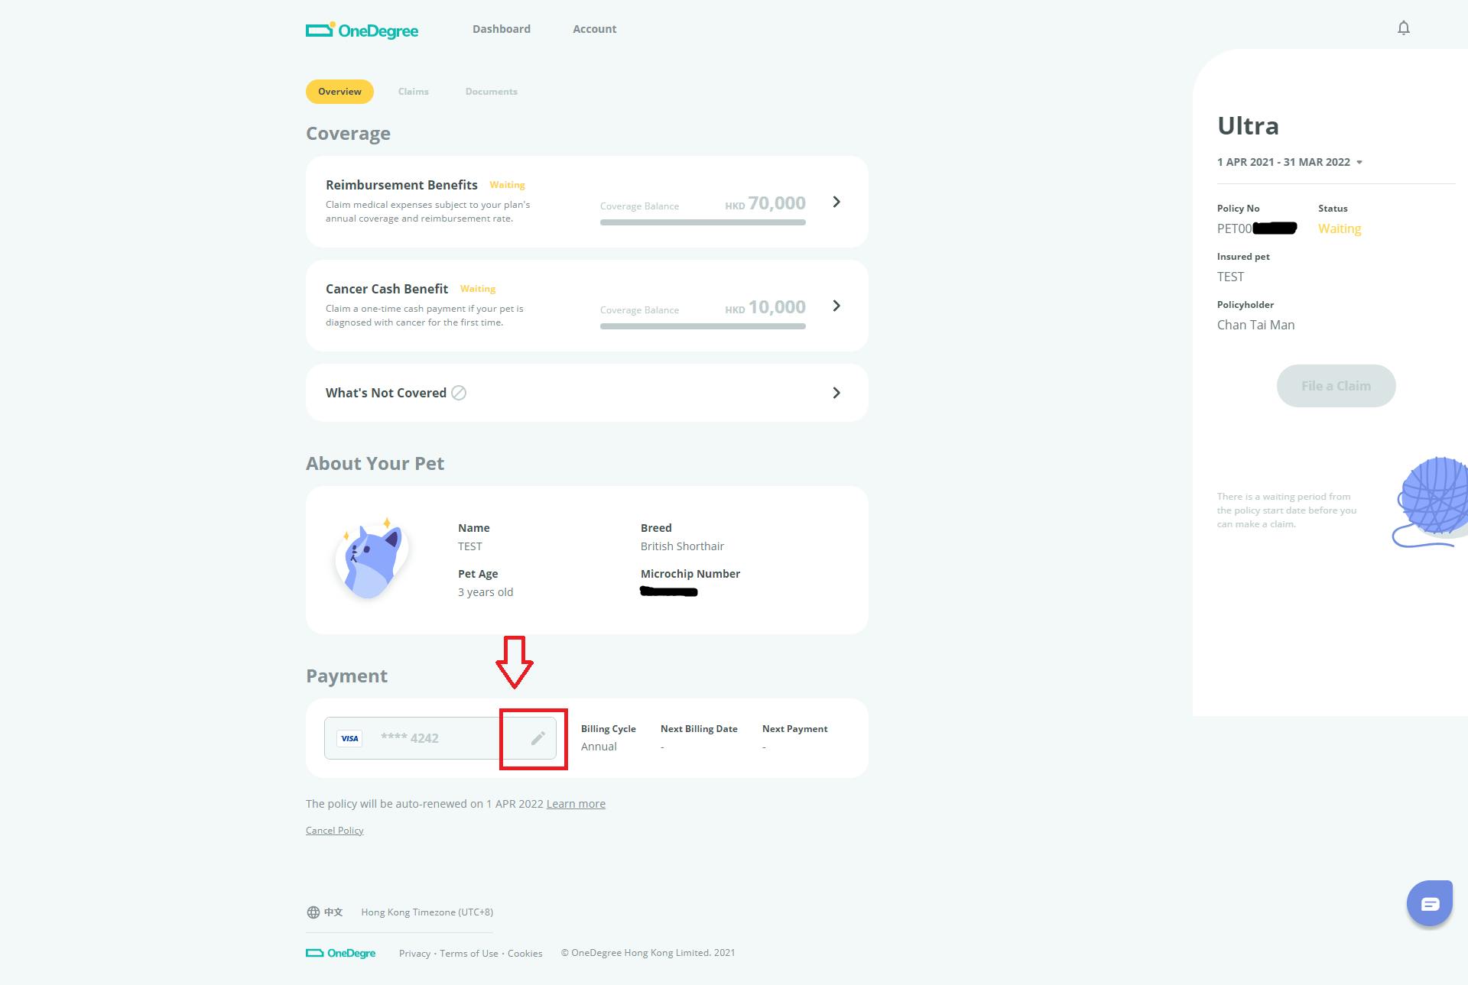Click the What's Not Covered label
The image size is (1468, 985).
pyautogui.click(x=386, y=393)
